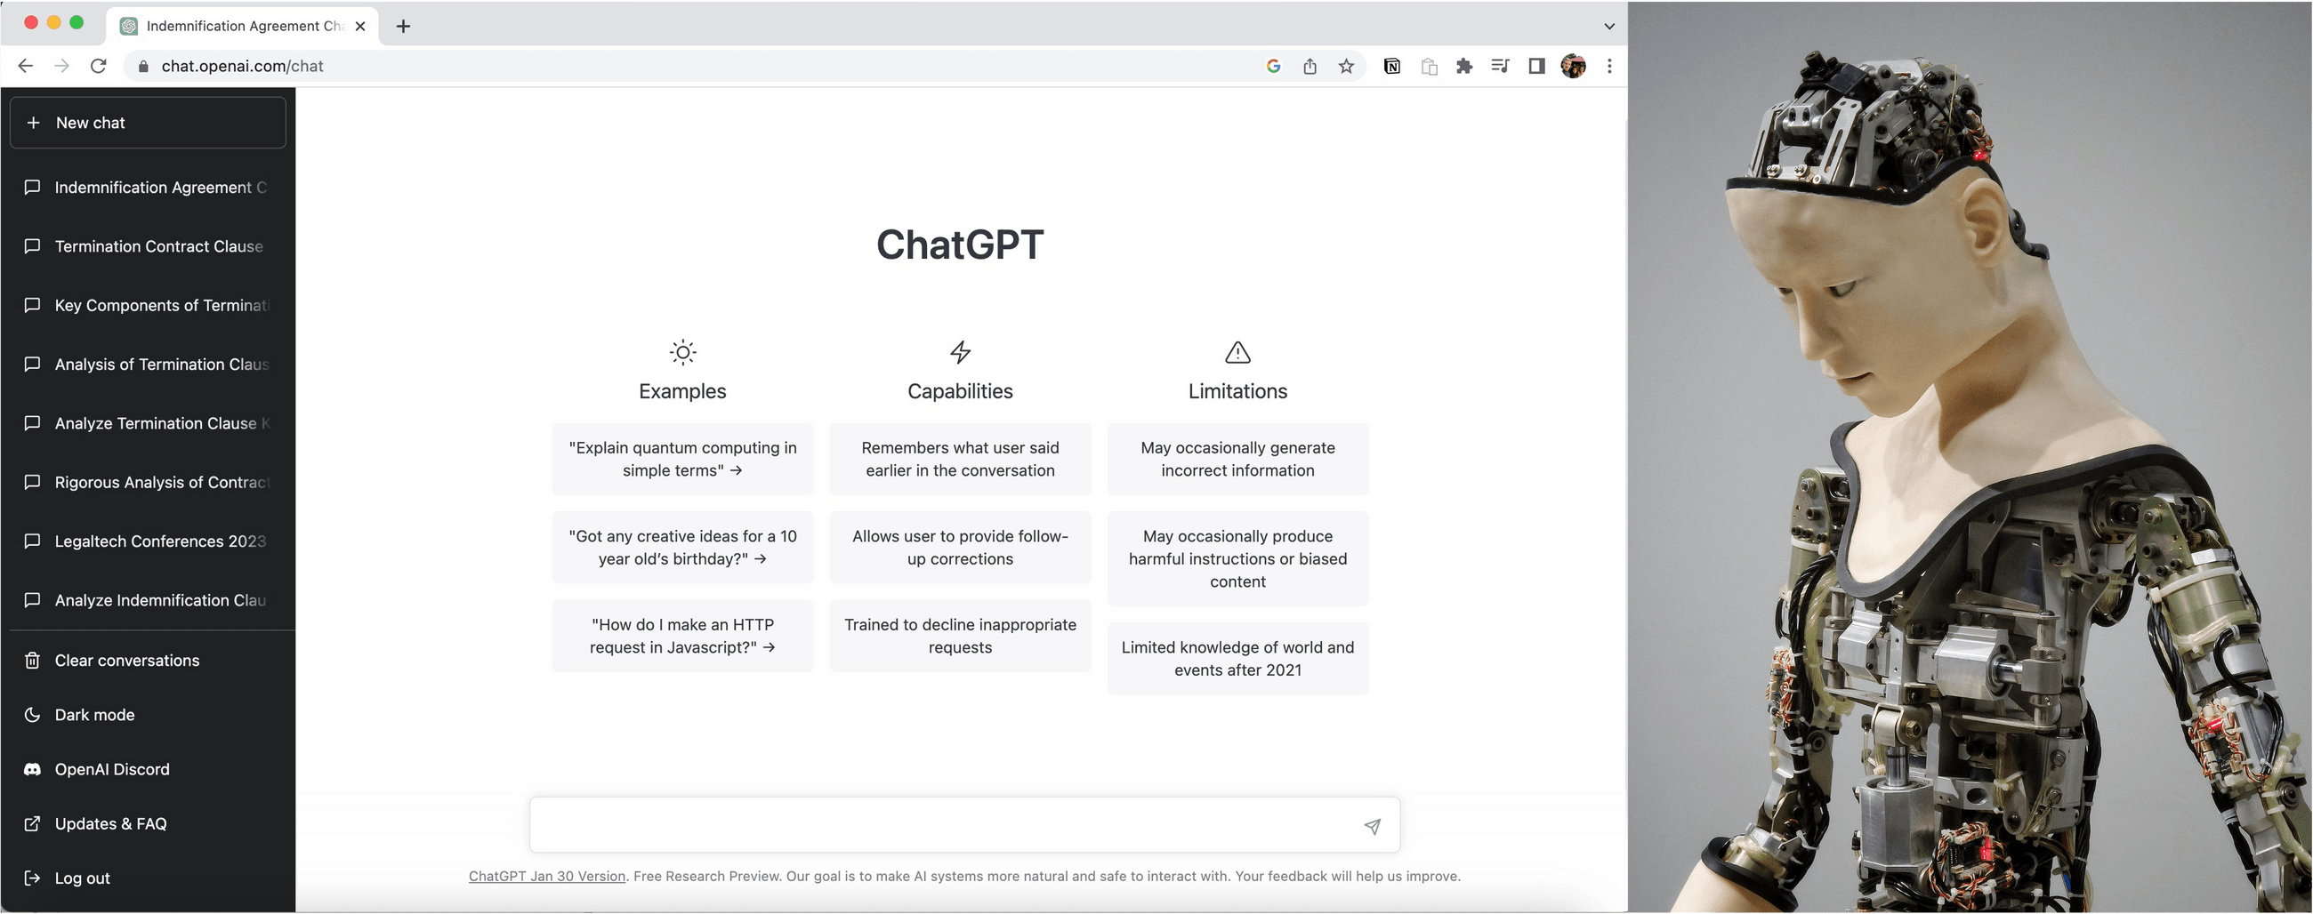Send message with the paper plane icon
Screen dimensions: 2313x914
(1373, 826)
